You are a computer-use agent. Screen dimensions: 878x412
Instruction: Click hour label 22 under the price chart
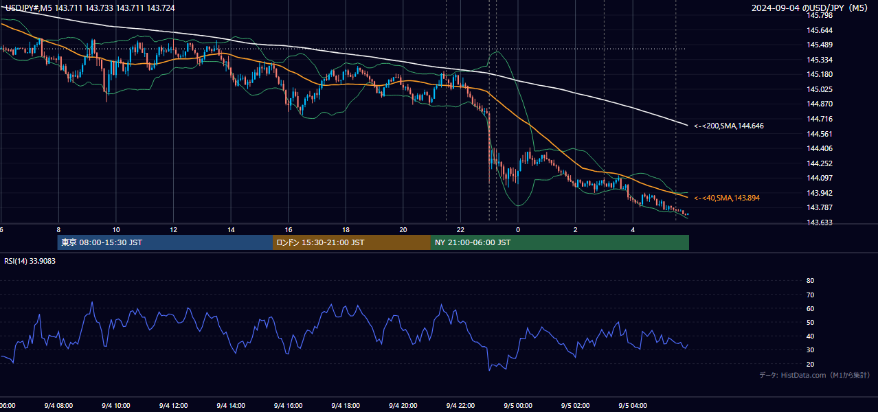point(460,230)
